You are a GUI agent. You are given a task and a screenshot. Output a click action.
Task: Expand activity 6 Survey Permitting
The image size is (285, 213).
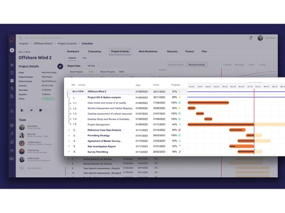point(69,152)
